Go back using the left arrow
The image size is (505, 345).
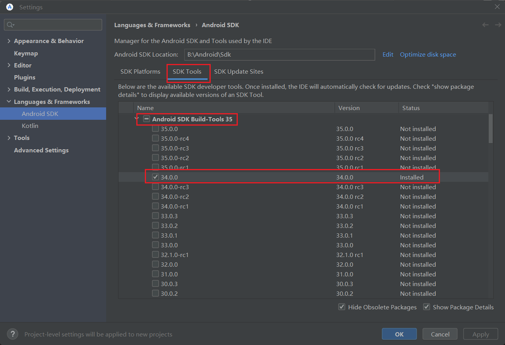485,25
